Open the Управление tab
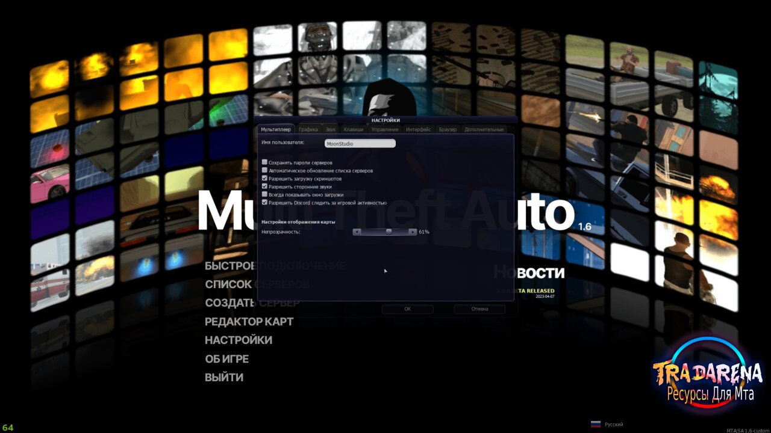The height and width of the screenshot is (433, 771). click(385, 129)
